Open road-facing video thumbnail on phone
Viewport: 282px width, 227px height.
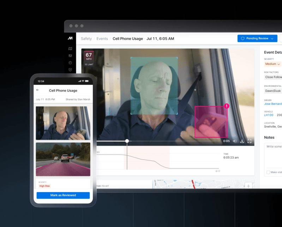pyautogui.click(x=63, y=159)
